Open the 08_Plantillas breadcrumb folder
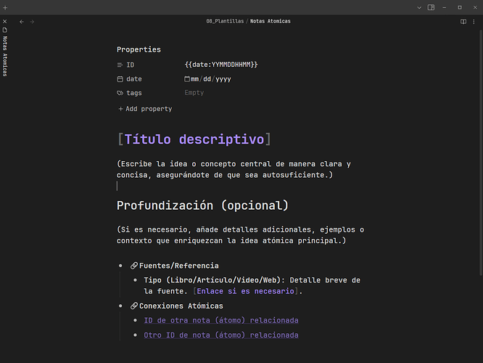Image resolution: width=483 pixels, height=363 pixels. click(225, 21)
